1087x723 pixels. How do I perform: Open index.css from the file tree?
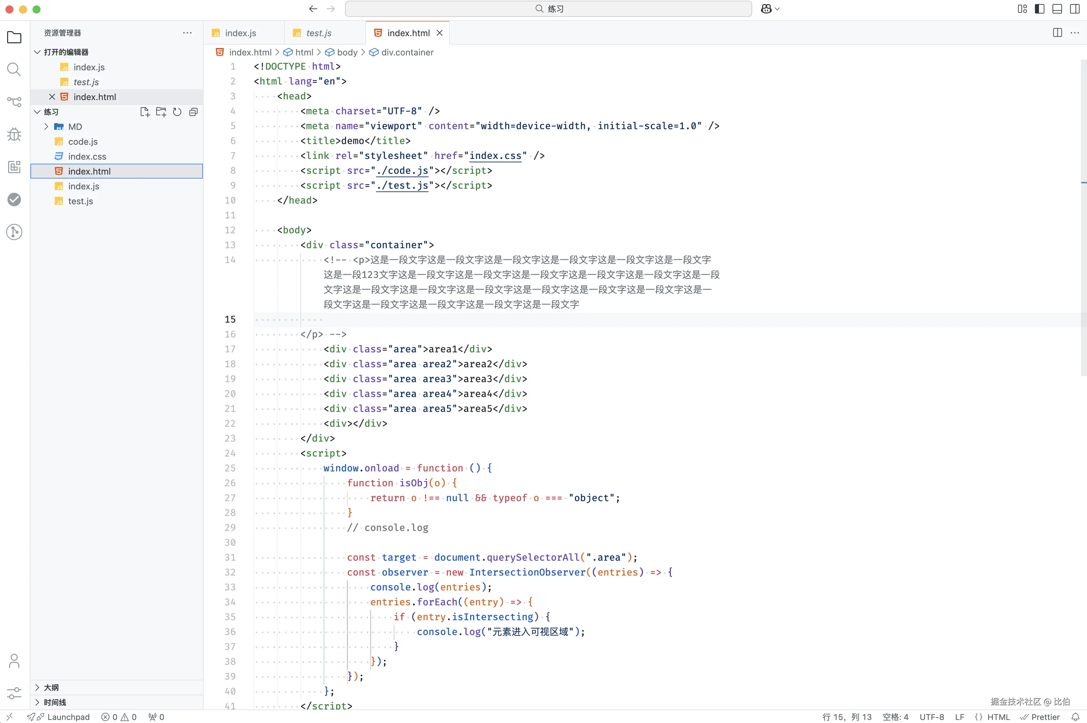[117, 156]
